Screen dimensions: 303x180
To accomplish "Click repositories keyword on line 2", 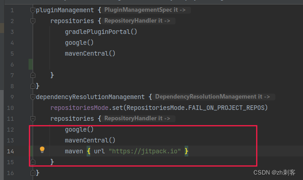I will [x=72, y=21].
